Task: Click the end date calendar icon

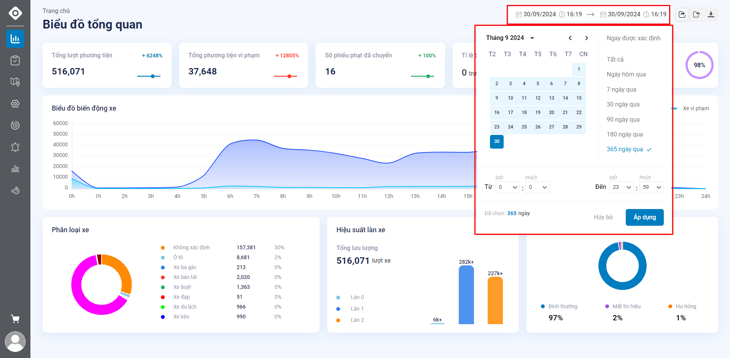Action: 603,14
